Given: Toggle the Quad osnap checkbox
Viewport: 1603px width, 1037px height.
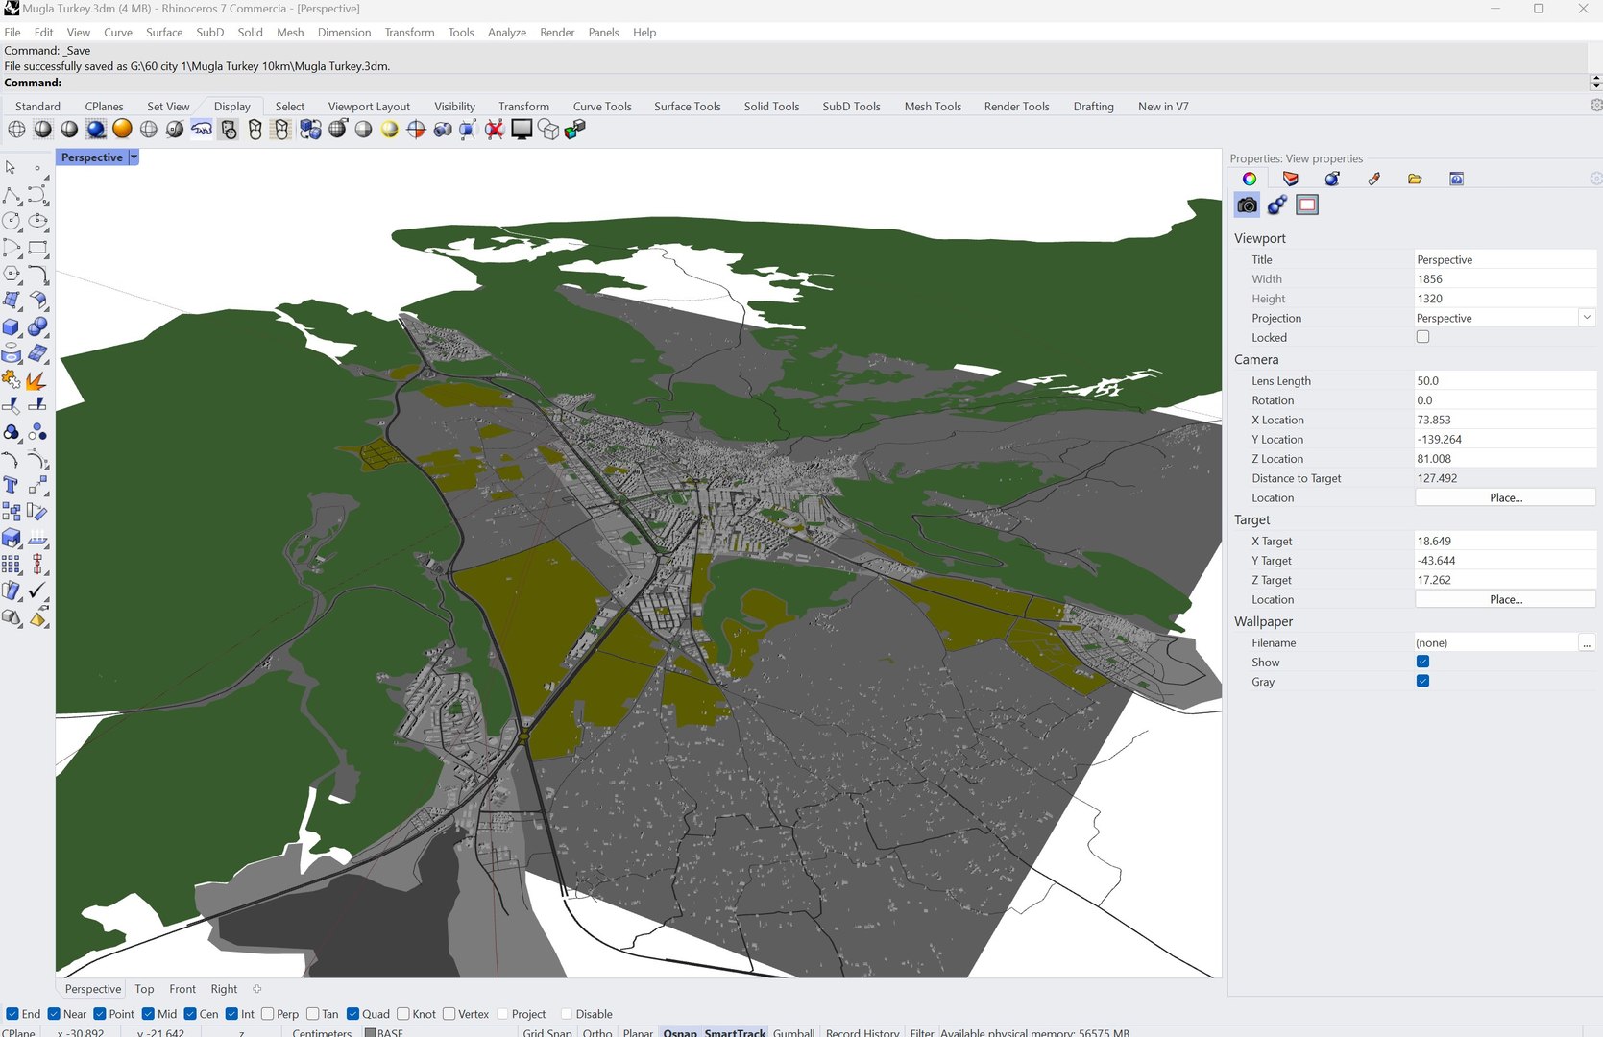Looking at the screenshot, I should click(353, 1014).
